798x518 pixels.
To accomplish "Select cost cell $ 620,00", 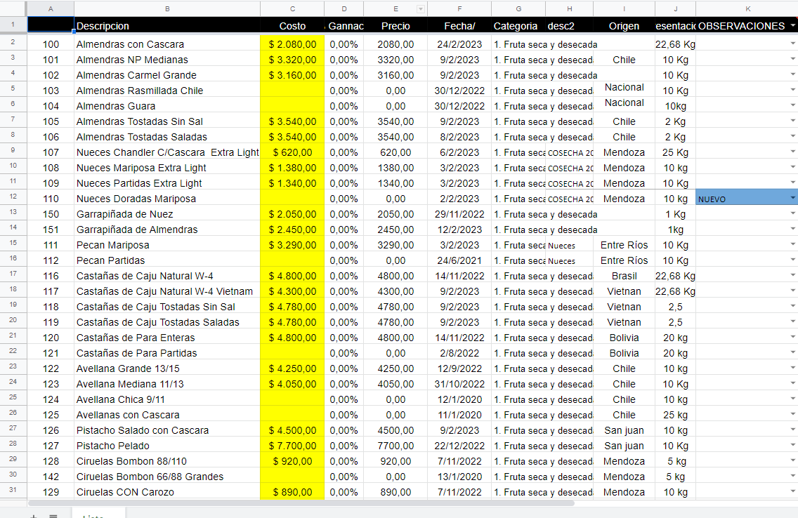I will coord(292,152).
